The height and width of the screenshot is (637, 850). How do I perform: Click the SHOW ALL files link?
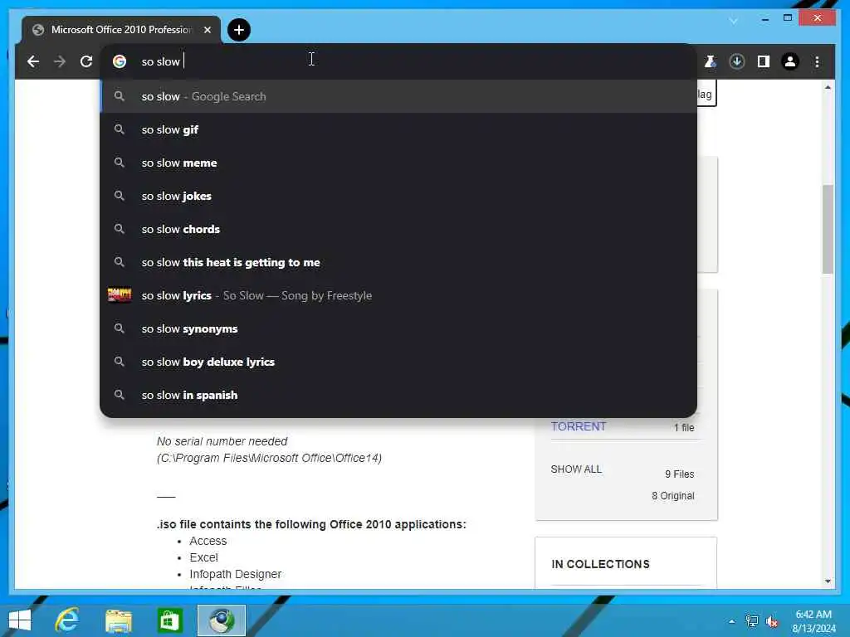point(576,469)
